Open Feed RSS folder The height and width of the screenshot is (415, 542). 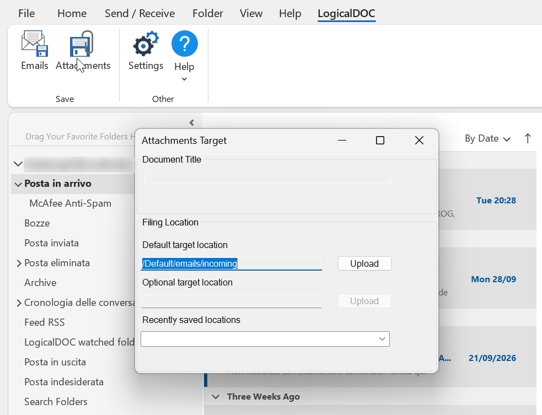point(44,322)
